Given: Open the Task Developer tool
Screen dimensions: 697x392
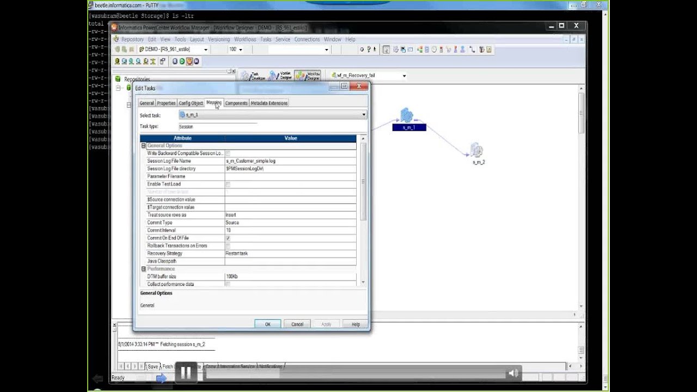Looking at the screenshot, I should coord(254,76).
